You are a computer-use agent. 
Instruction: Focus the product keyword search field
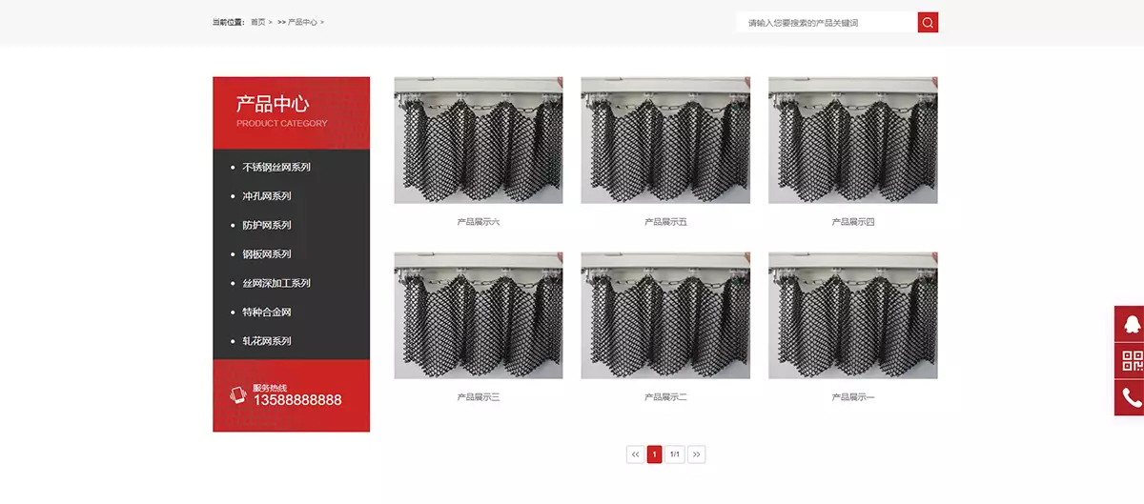point(826,23)
